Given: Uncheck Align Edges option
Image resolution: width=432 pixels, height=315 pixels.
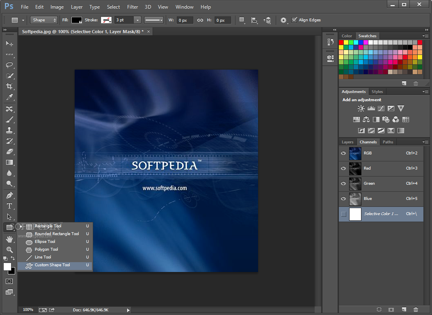Looking at the screenshot, I should point(294,20).
